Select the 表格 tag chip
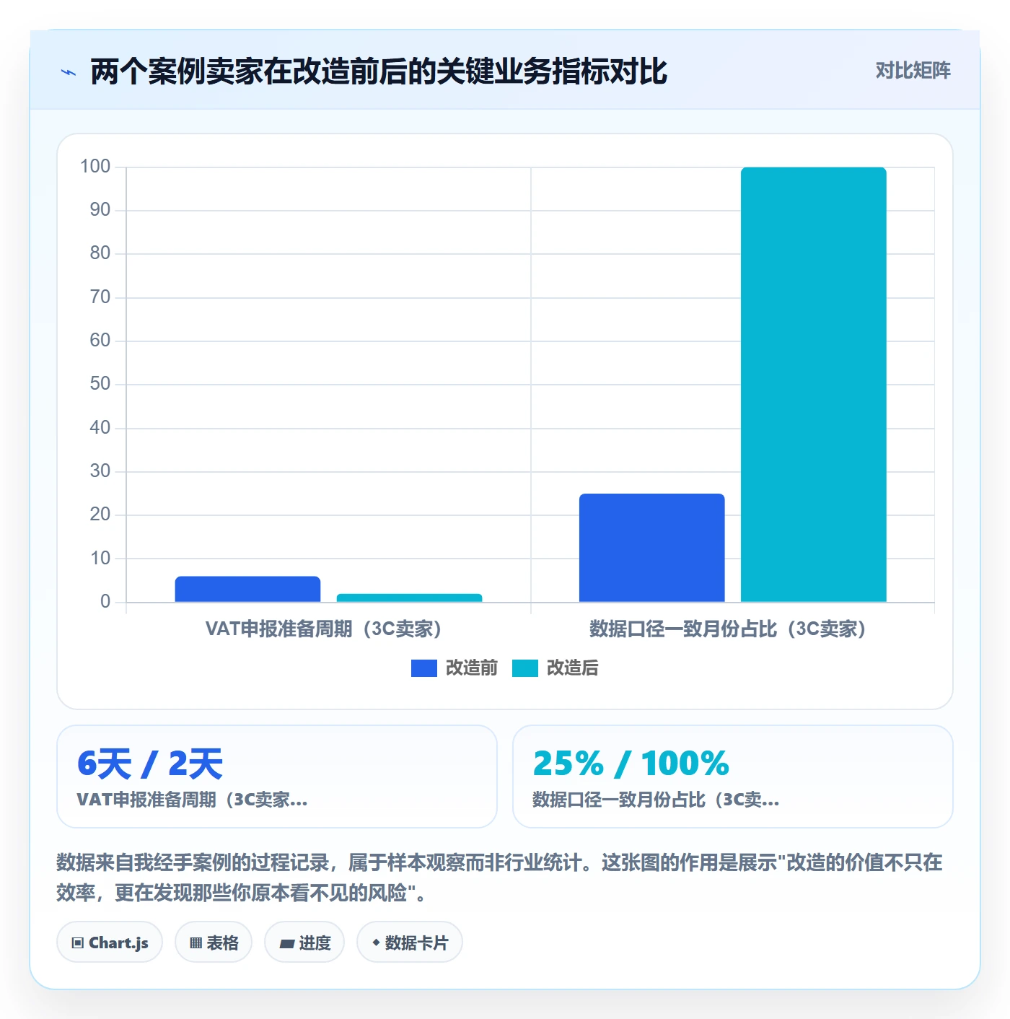Screen dimensions: 1010x1019 (x=214, y=943)
